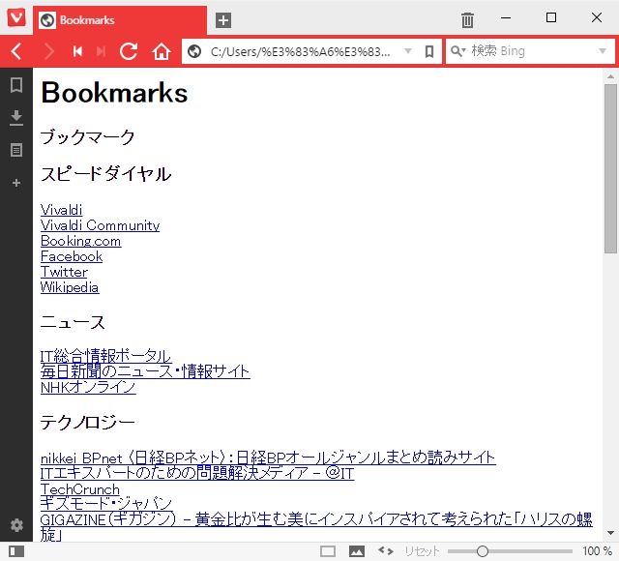Click the Bing search field
619x561 pixels.
[532, 51]
